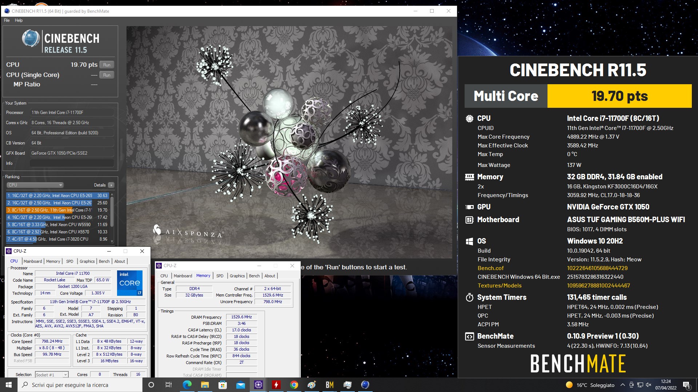698x392 pixels.
Task: Select ranking row Xeon W5590 11.69
Action: pyautogui.click(x=57, y=224)
